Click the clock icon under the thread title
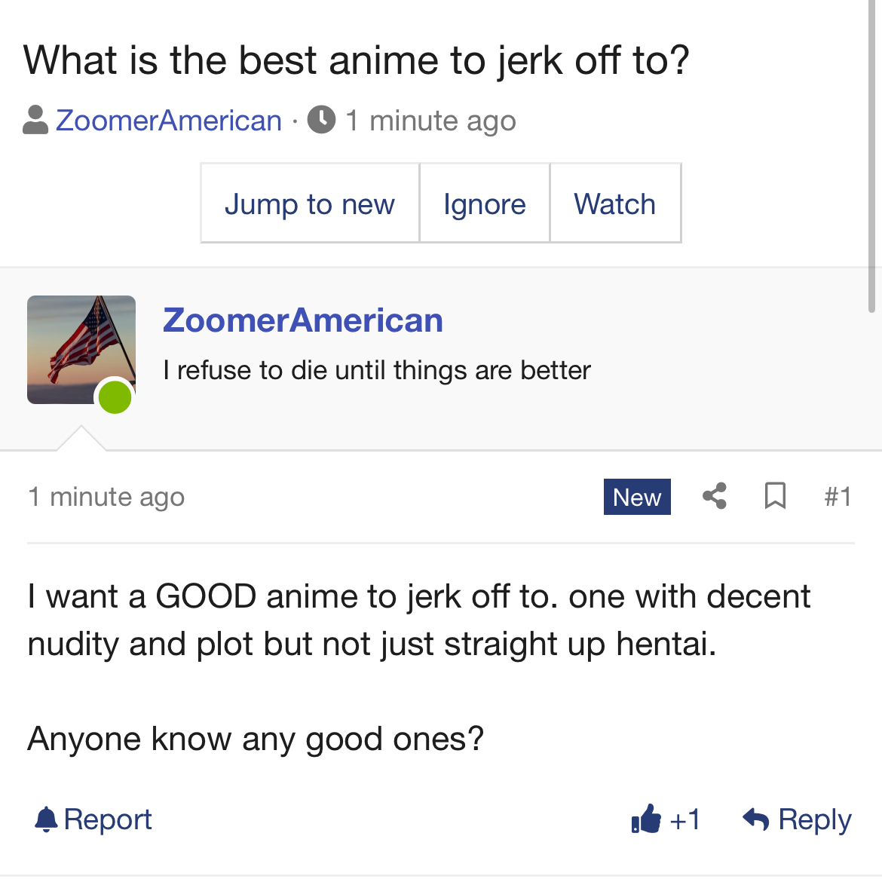The height and width of the screenshot is (882, 882). 322,120
